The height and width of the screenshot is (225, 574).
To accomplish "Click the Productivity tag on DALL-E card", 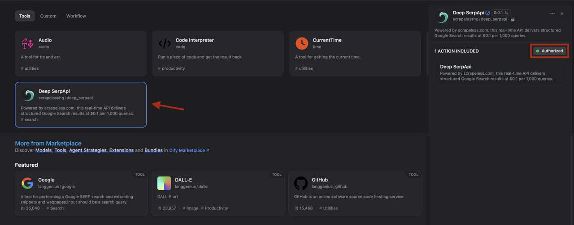I will click(214, 208).
